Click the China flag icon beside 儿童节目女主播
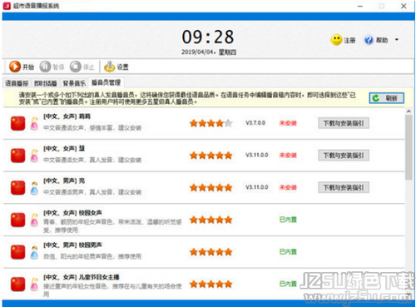Viewport: 416px width, 307px height. [x=17, y=284]
